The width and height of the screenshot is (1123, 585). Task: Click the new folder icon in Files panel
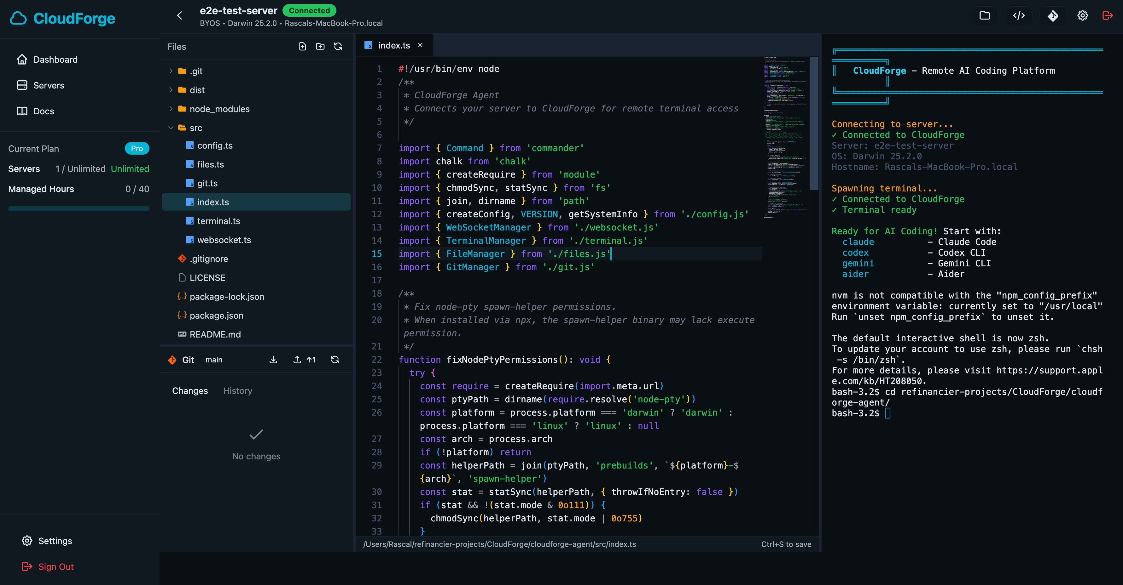320,47
